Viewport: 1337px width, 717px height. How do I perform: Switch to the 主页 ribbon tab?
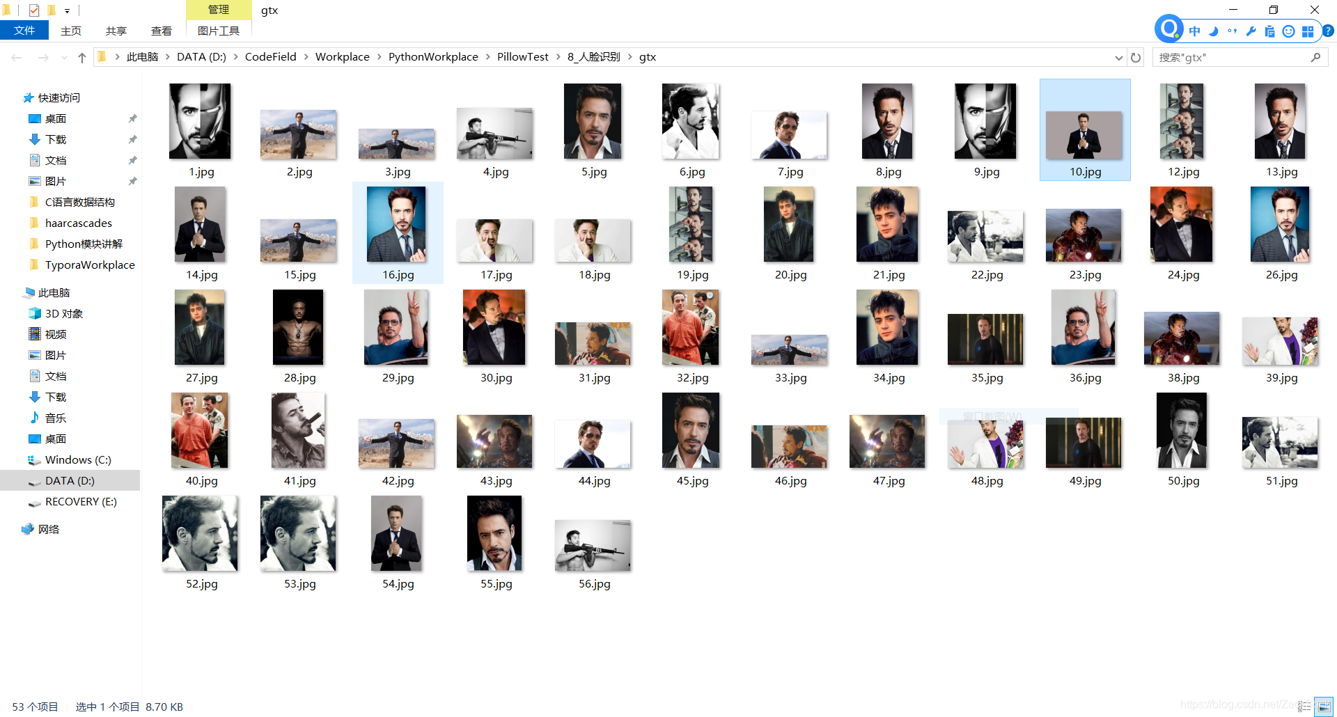pos(71,31)
